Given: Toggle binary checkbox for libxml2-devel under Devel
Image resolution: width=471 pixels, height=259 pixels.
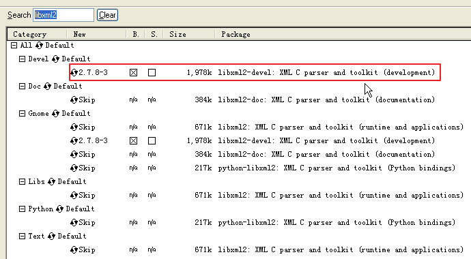Looking at the screenshot, I should [133, 72].
